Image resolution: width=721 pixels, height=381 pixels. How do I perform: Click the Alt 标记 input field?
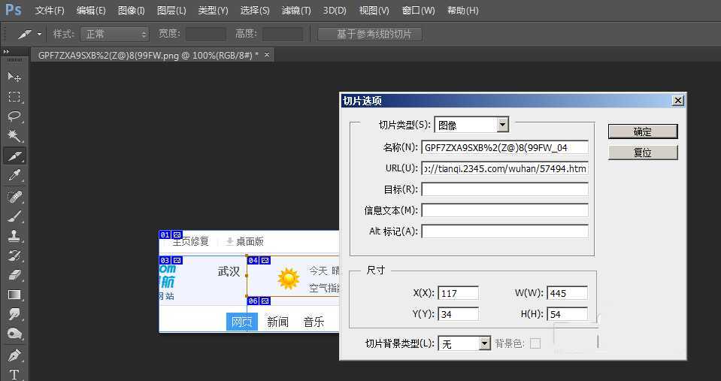tap(504, 231)
